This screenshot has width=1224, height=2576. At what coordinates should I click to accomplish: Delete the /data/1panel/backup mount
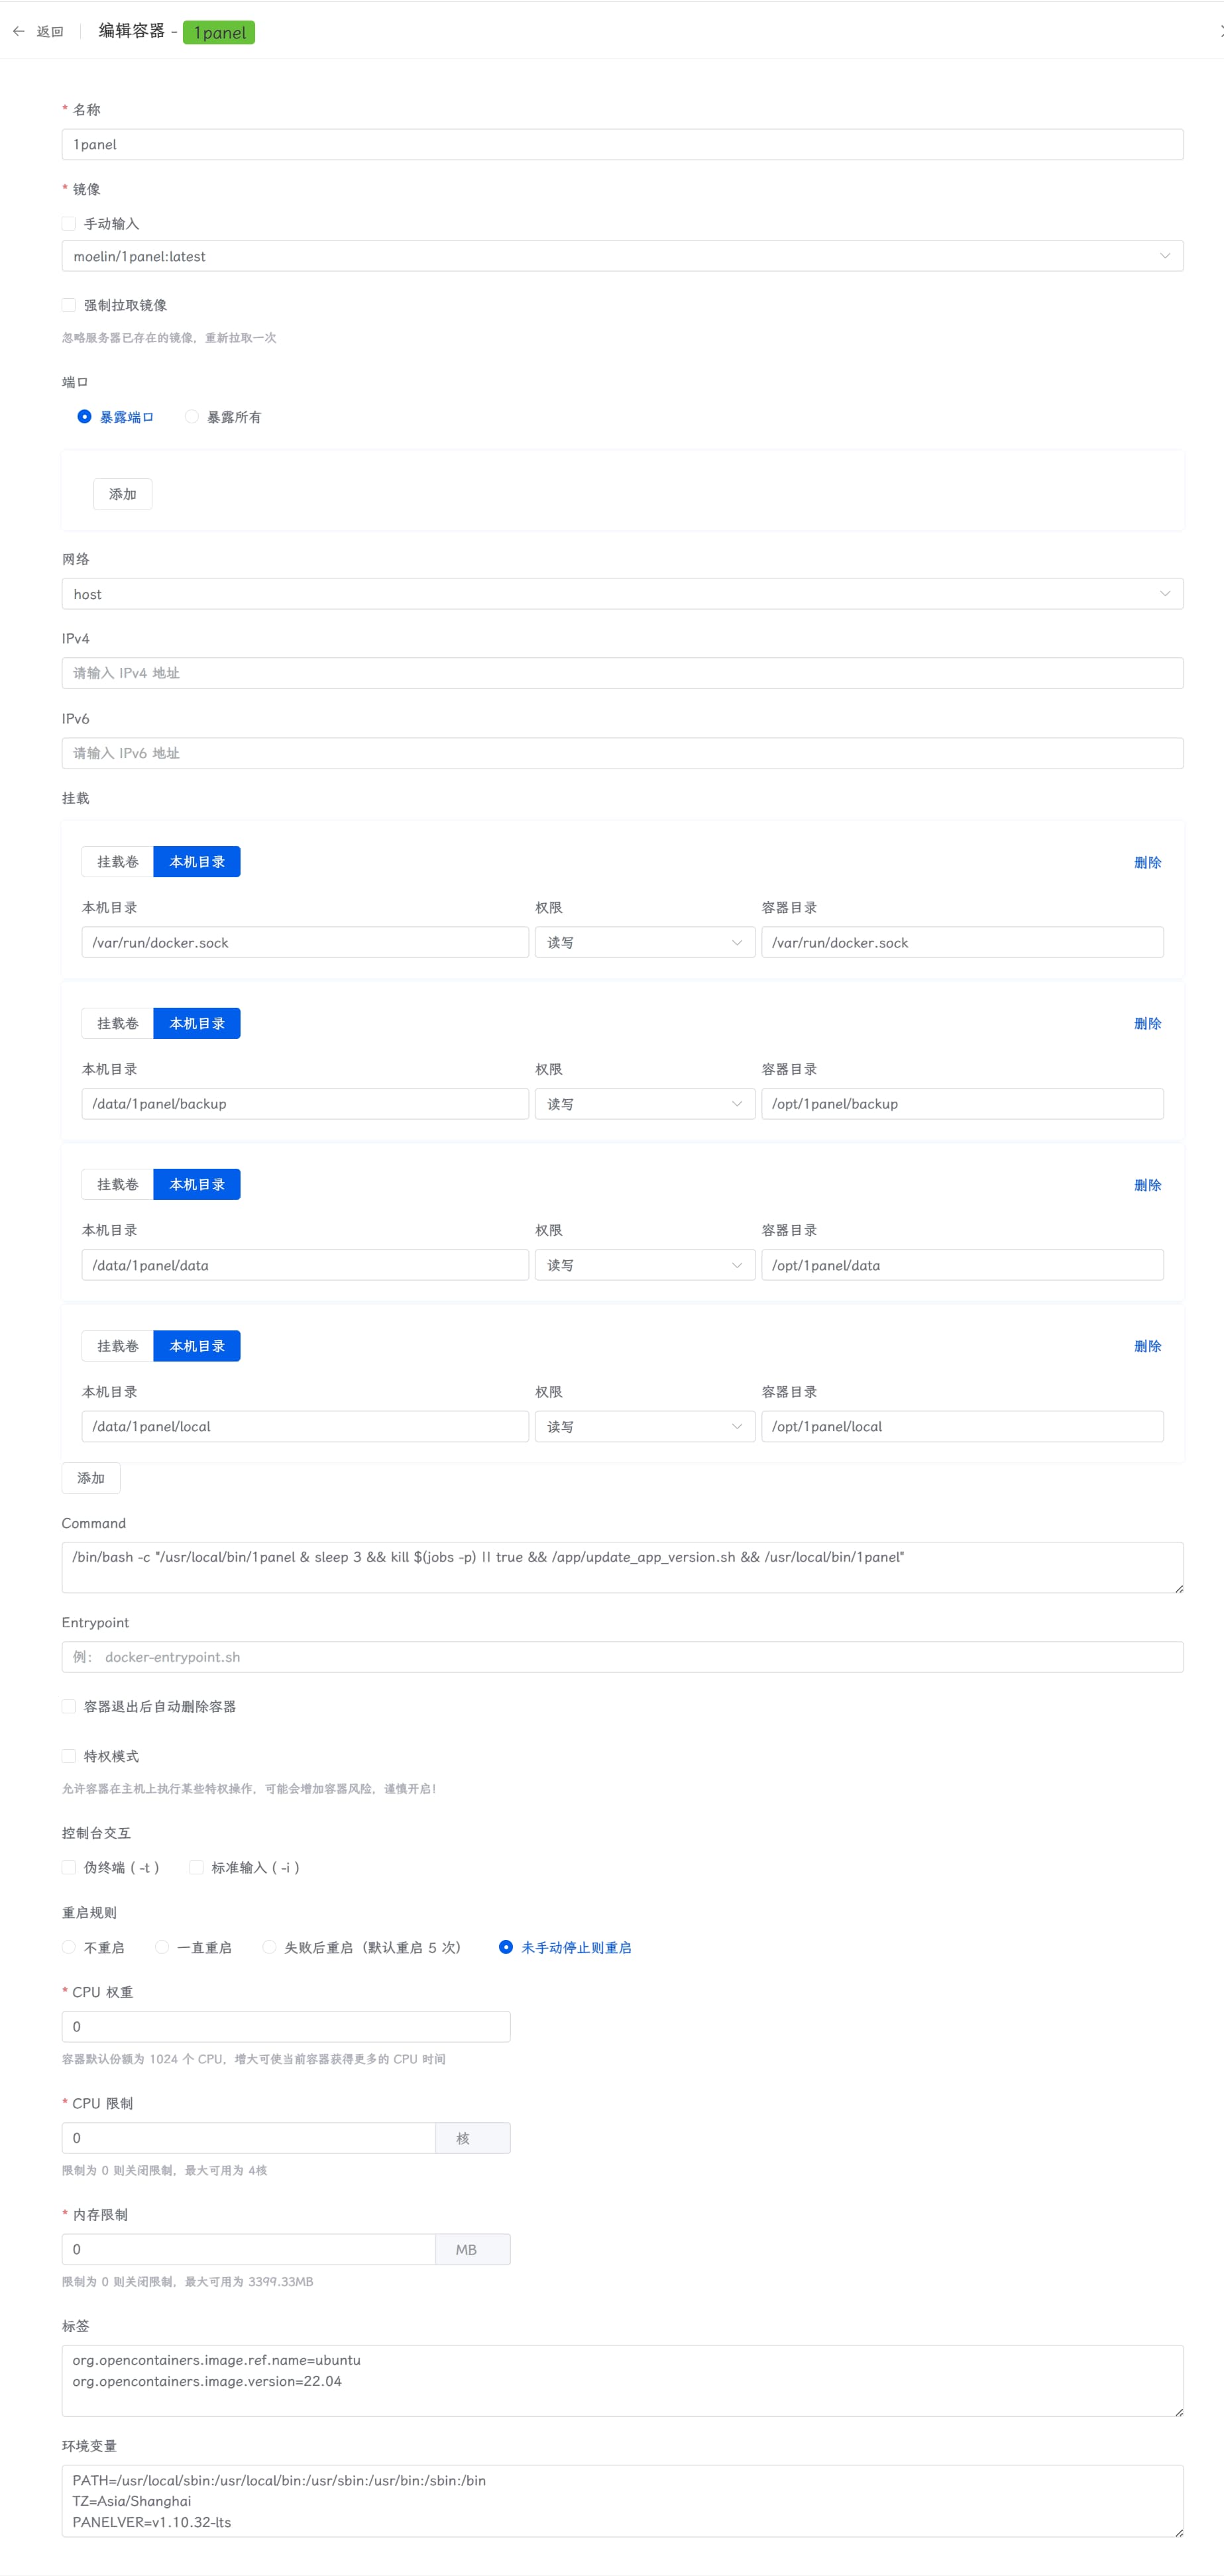click(1147, 1024)
